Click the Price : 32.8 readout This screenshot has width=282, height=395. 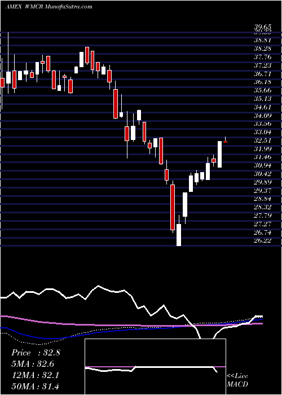click(x=36, y=353)
